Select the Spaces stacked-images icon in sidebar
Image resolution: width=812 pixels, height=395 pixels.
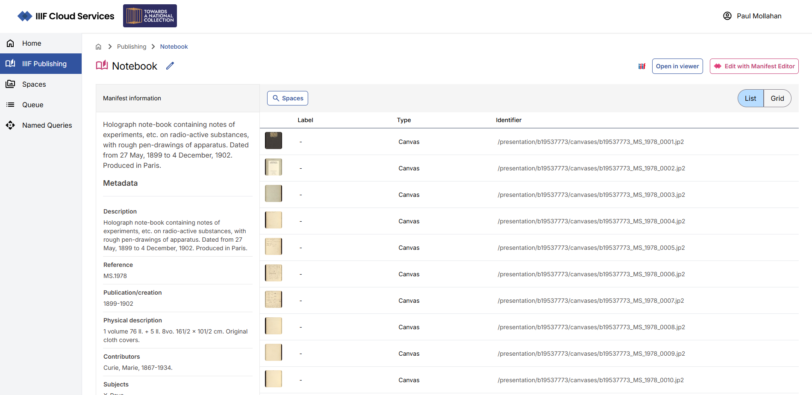10,84
